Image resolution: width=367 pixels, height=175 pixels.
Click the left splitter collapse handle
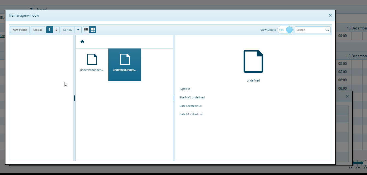(x=75, y=98)
